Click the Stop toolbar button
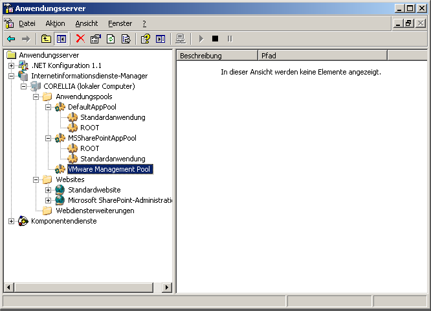 [215, 39]
